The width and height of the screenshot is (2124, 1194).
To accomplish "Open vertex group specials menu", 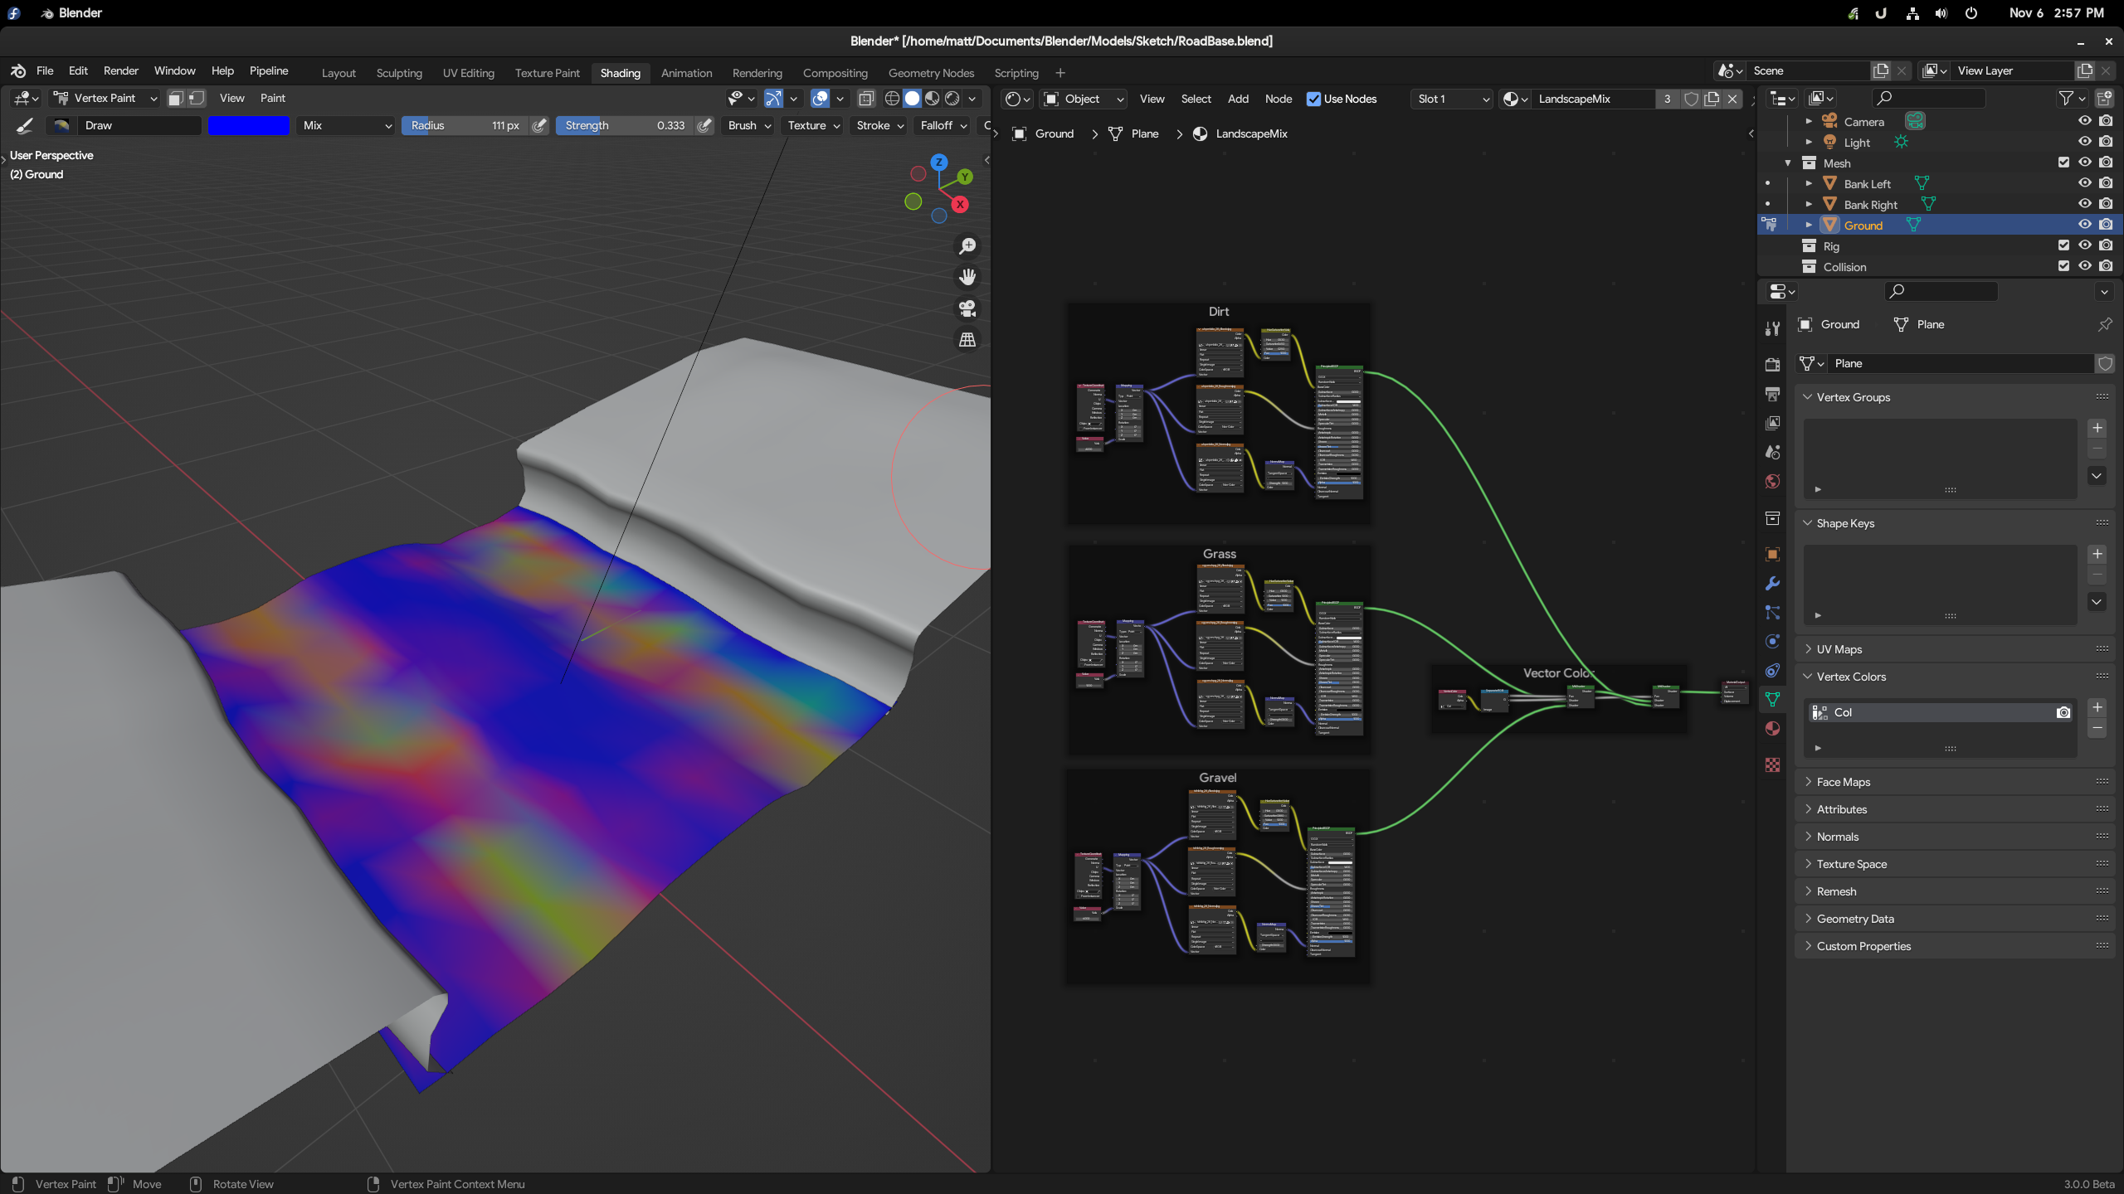I will coord(2097,476).
